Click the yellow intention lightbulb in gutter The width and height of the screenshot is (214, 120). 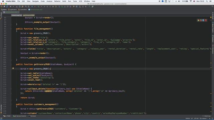click(x=13, y=68)
